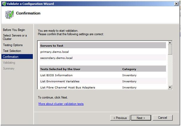Switch to the Testing Options step

13,45
